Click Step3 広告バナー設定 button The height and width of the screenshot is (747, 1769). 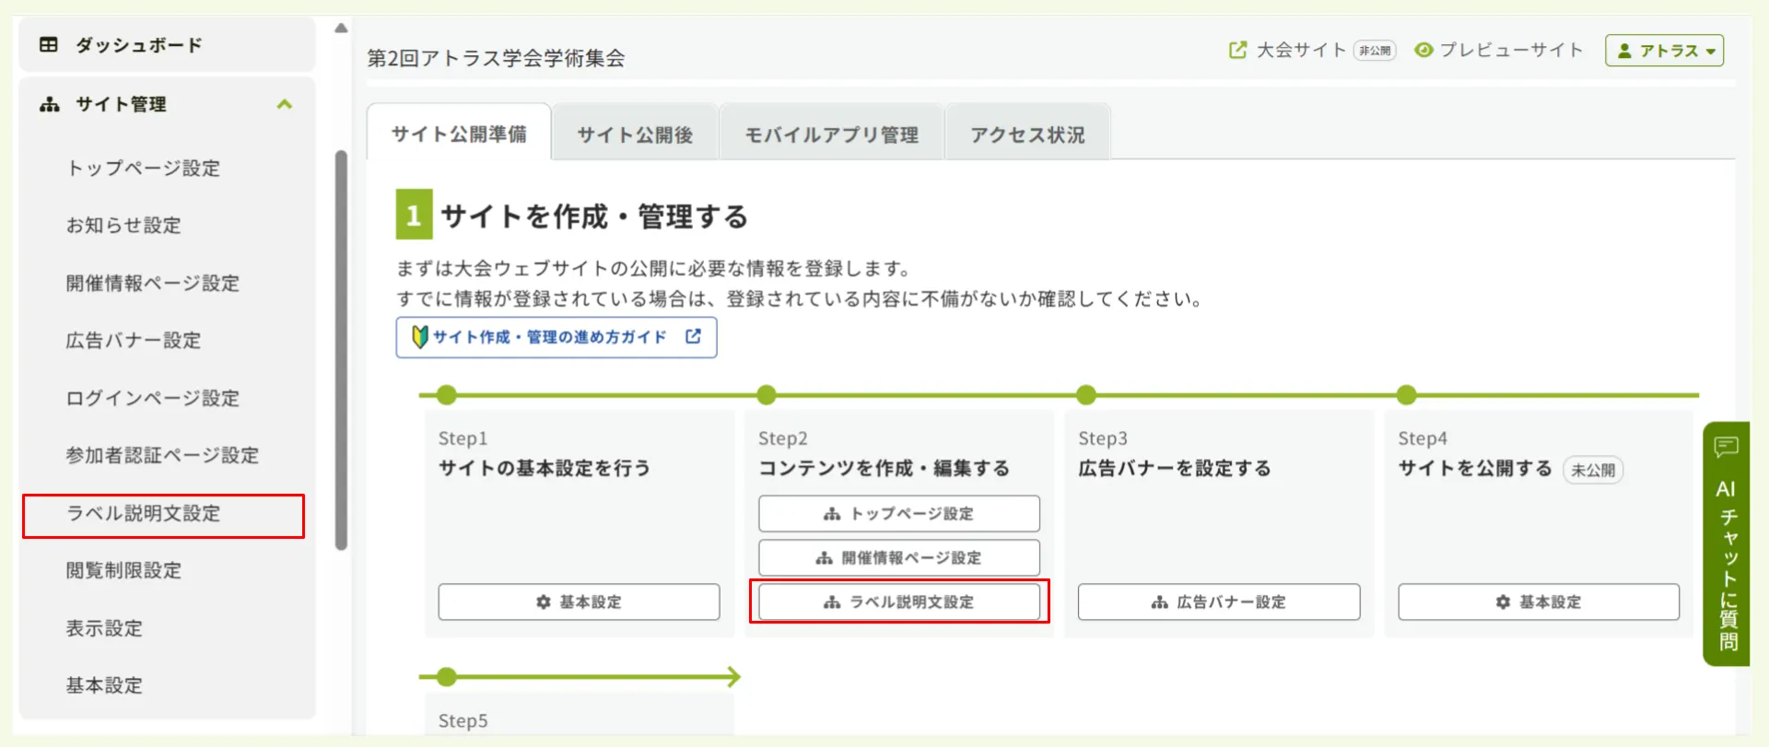click(x=1219, y=601)
